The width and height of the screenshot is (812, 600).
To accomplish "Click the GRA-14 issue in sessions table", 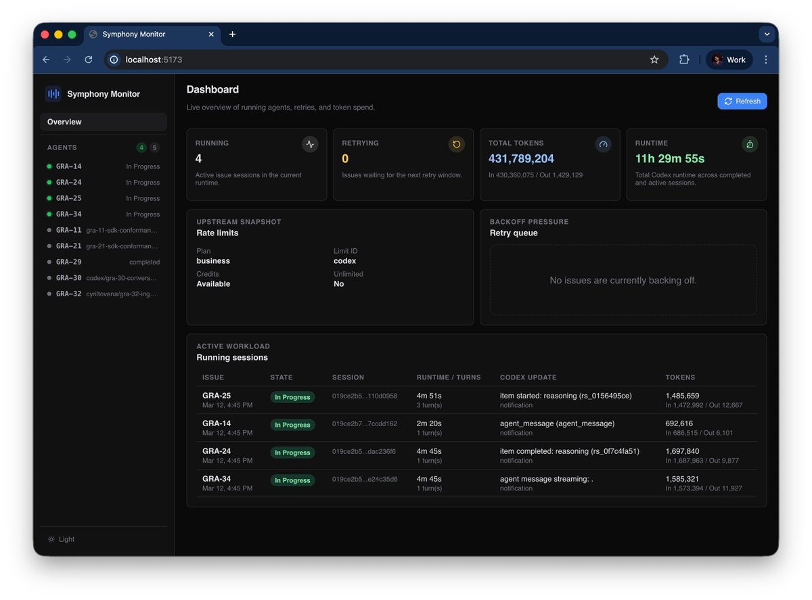I will 217,423.
